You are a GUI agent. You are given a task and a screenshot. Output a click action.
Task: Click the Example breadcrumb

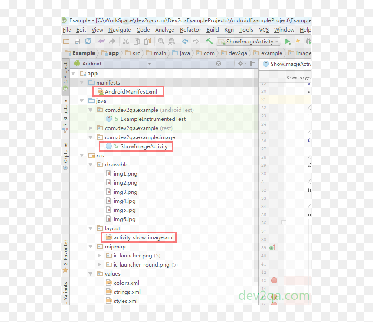pos(80,53)
